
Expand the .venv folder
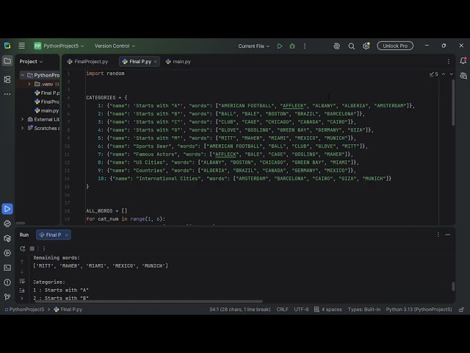(29, 84)
